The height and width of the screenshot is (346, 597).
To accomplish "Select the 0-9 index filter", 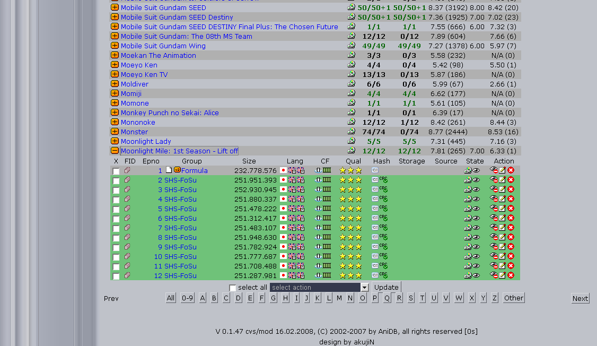I will (x=187, y=298).
